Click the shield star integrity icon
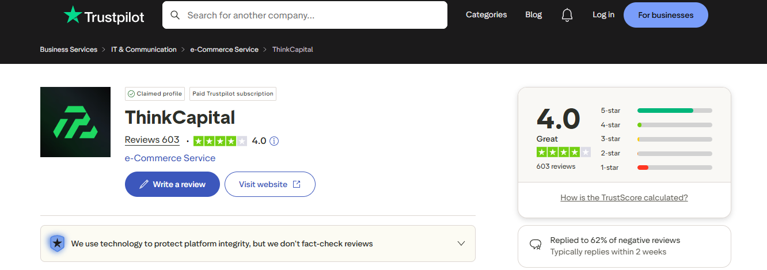This screenshot has width=767, height=270. click(x=57, y=244)
